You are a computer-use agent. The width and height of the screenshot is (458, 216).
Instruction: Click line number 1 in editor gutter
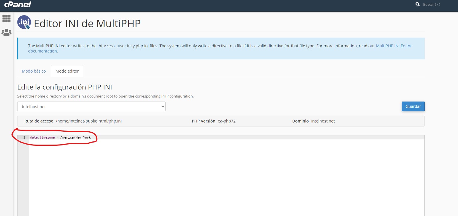pos(24,137)
